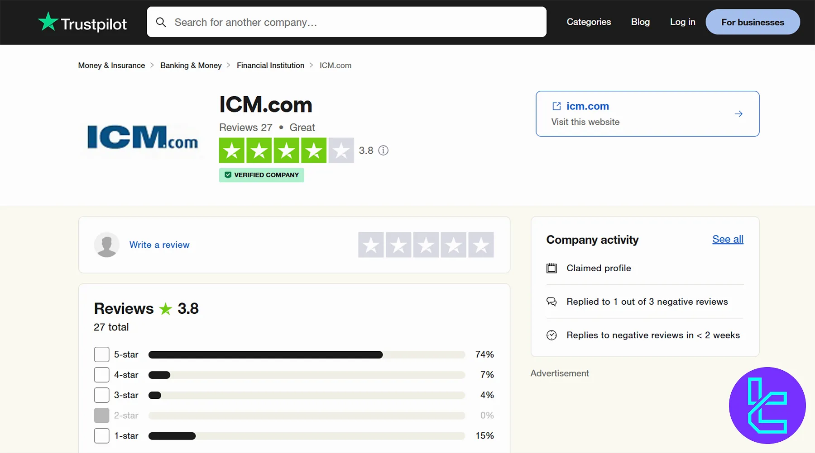
Task: Click the 15% percentage value
Action: click(484, 436)
